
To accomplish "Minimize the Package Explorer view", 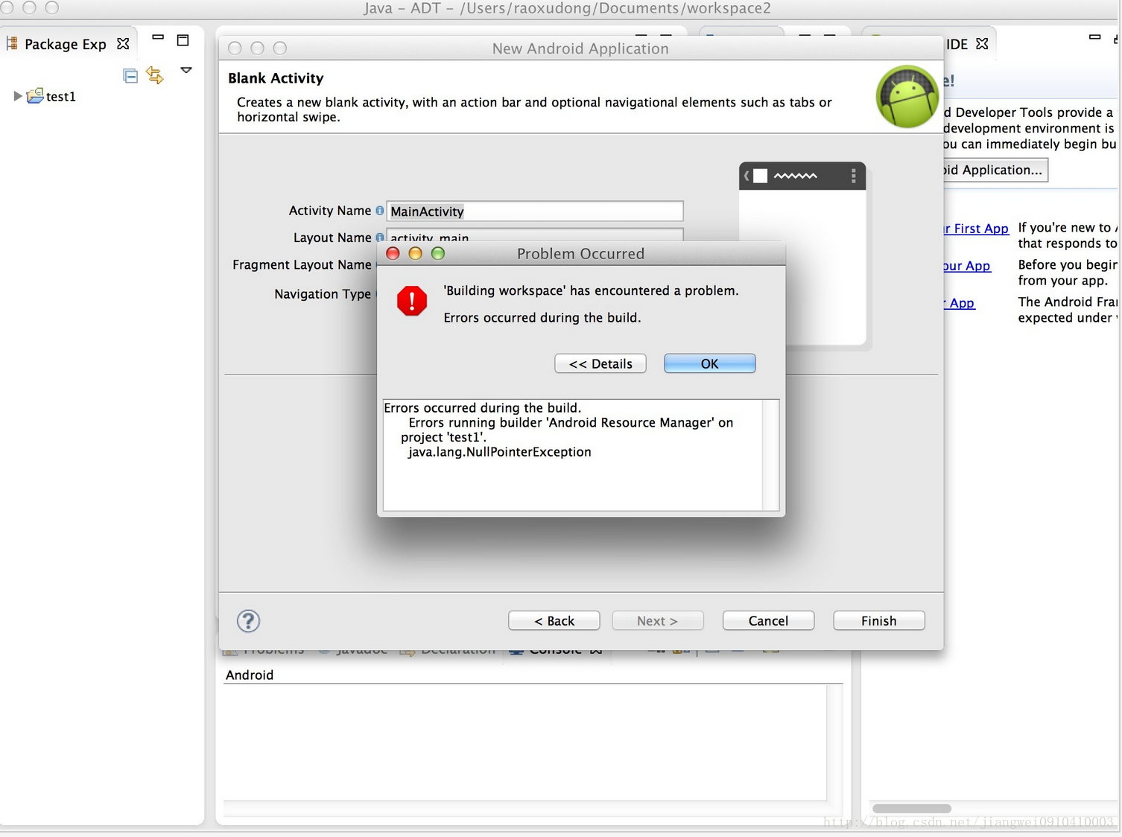I will [x=158, y=37].
